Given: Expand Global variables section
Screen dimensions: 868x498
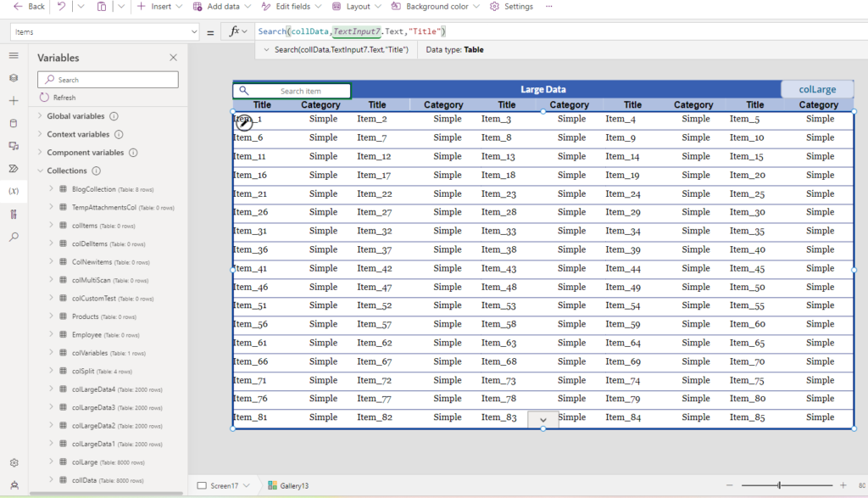Looking at the screenshot, I should [40, 115].
